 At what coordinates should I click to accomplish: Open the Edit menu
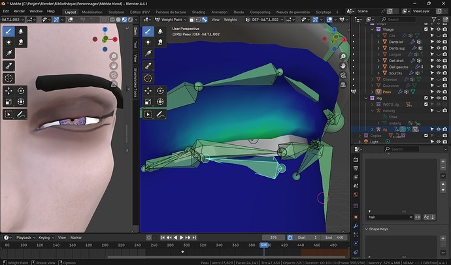click(6, 11)
